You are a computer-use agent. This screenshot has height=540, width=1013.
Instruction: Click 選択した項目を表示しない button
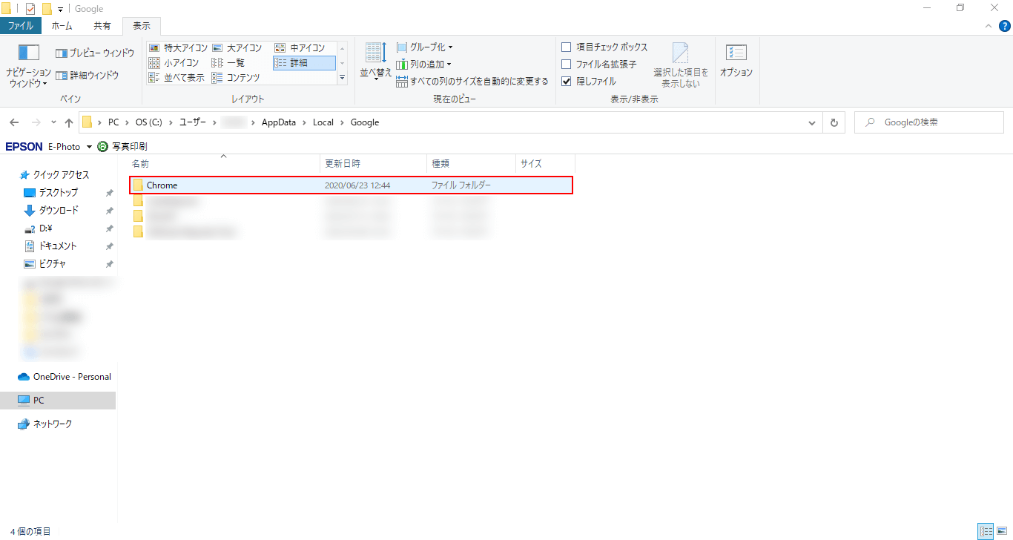(x=681, y=65)
